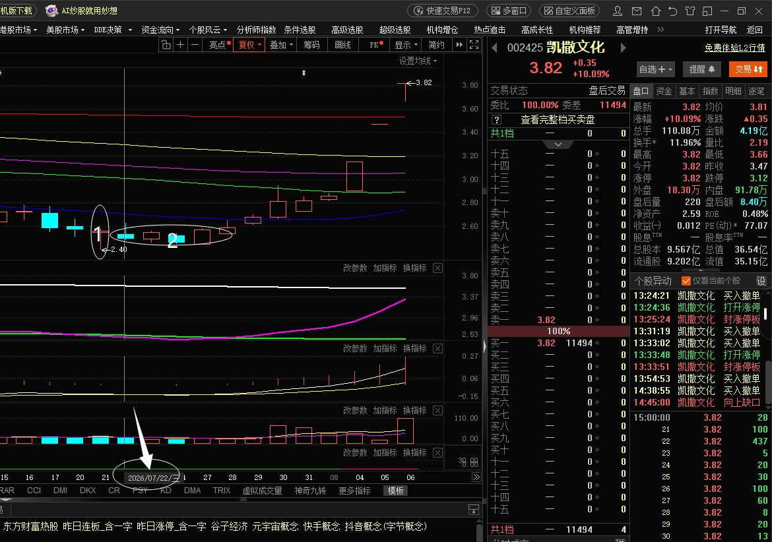Expand toolbar with double-arrow icon
Screen dimensions: 772x542
(459, 45)
